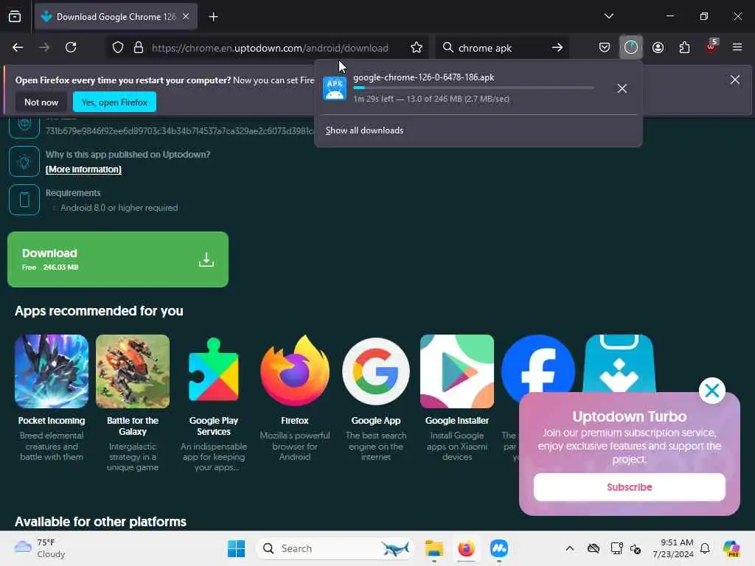Open the Google Play Services app icon
Viewport: 755px width, 566px height.
(214, 371)
